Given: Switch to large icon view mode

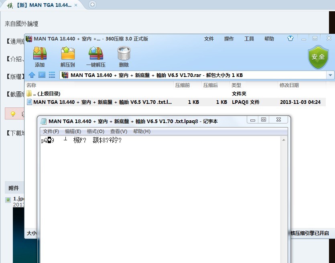Looking at the screenshot, I should click(42, 75).
